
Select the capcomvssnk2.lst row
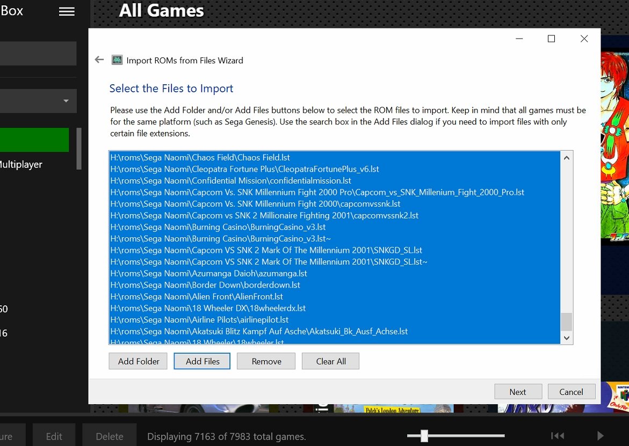coord(335,216)
